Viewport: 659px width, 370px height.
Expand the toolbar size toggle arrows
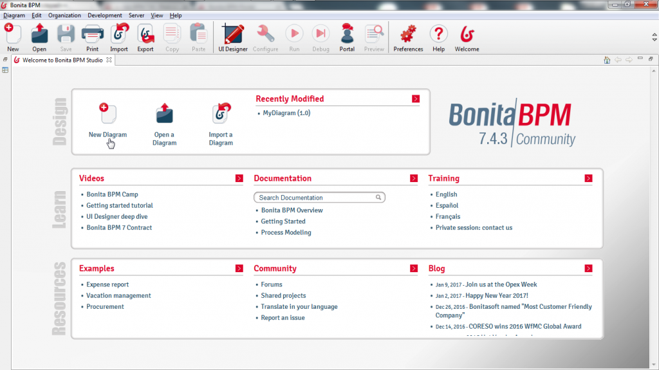[x=654, y=37]
